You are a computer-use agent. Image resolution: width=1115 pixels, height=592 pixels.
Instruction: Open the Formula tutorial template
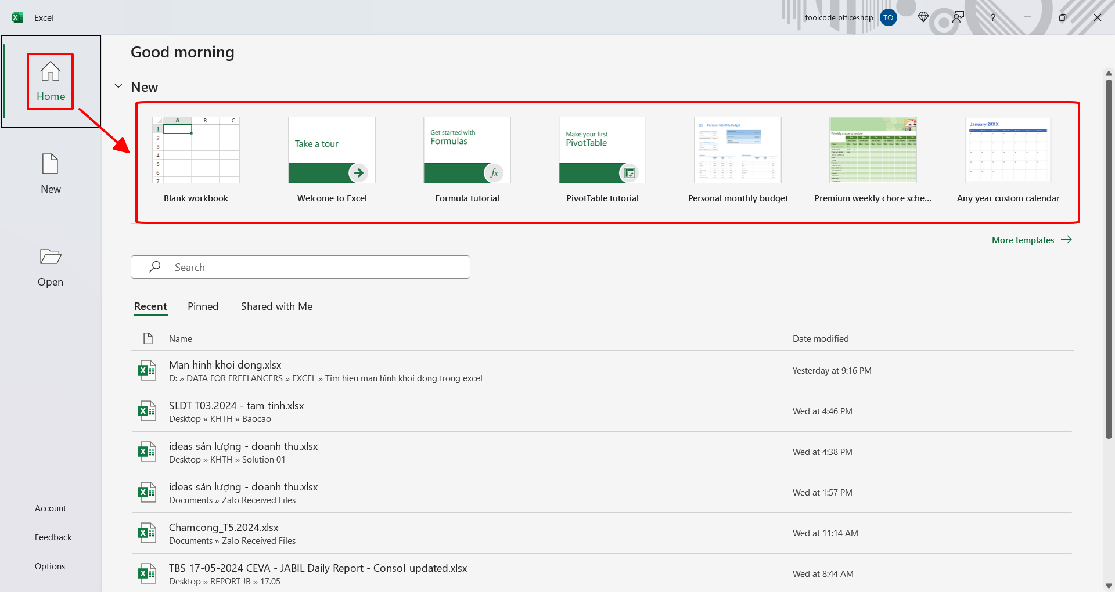pos(467,160)
